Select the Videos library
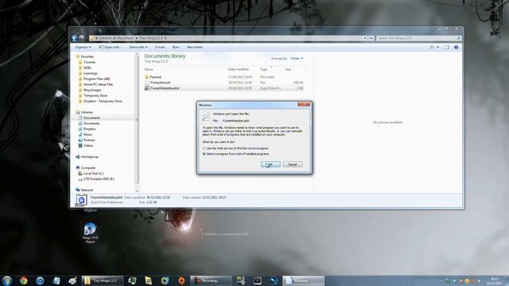The width and height of the screenshot is (509, 286). [x=88, y=145]
